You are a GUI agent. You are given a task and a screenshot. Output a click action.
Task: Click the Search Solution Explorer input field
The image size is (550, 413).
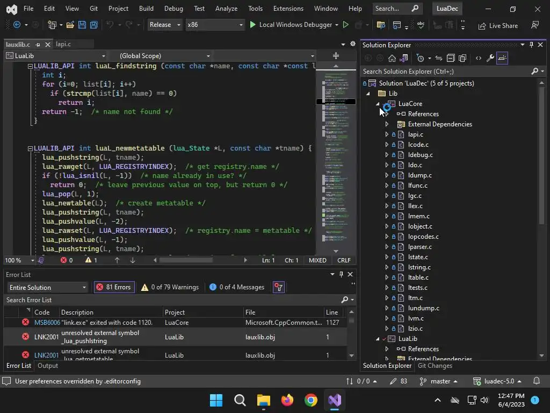(445, 72)
